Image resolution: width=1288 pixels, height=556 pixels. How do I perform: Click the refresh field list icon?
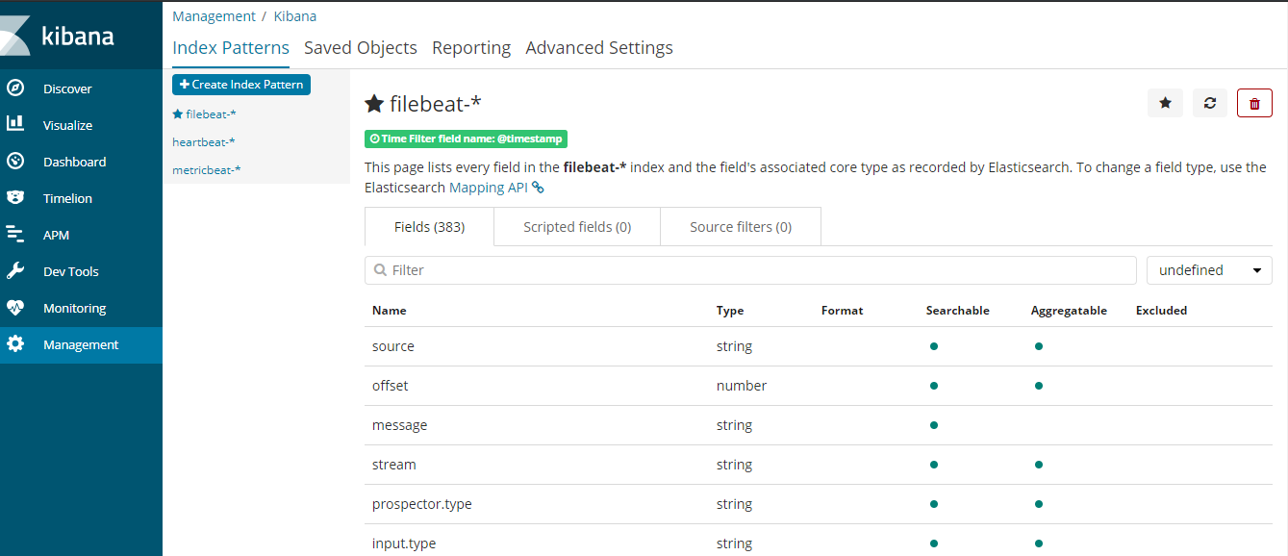[x=1209, y=103]
